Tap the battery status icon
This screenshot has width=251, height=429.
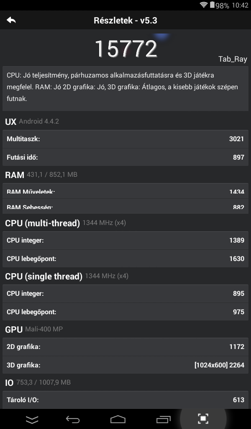coord(213,5)
